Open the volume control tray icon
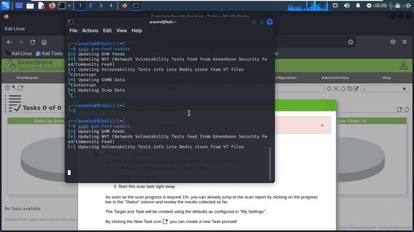Screen dimensions: 414x232 click(x=347, y=5)
